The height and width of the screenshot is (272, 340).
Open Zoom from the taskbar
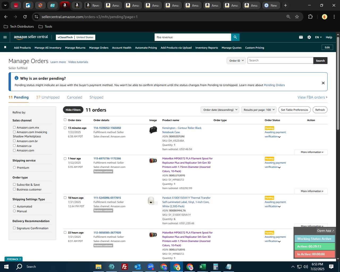point(151,267)
